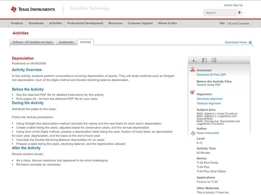Click the thumbs-up like icon

coord(194,60)
